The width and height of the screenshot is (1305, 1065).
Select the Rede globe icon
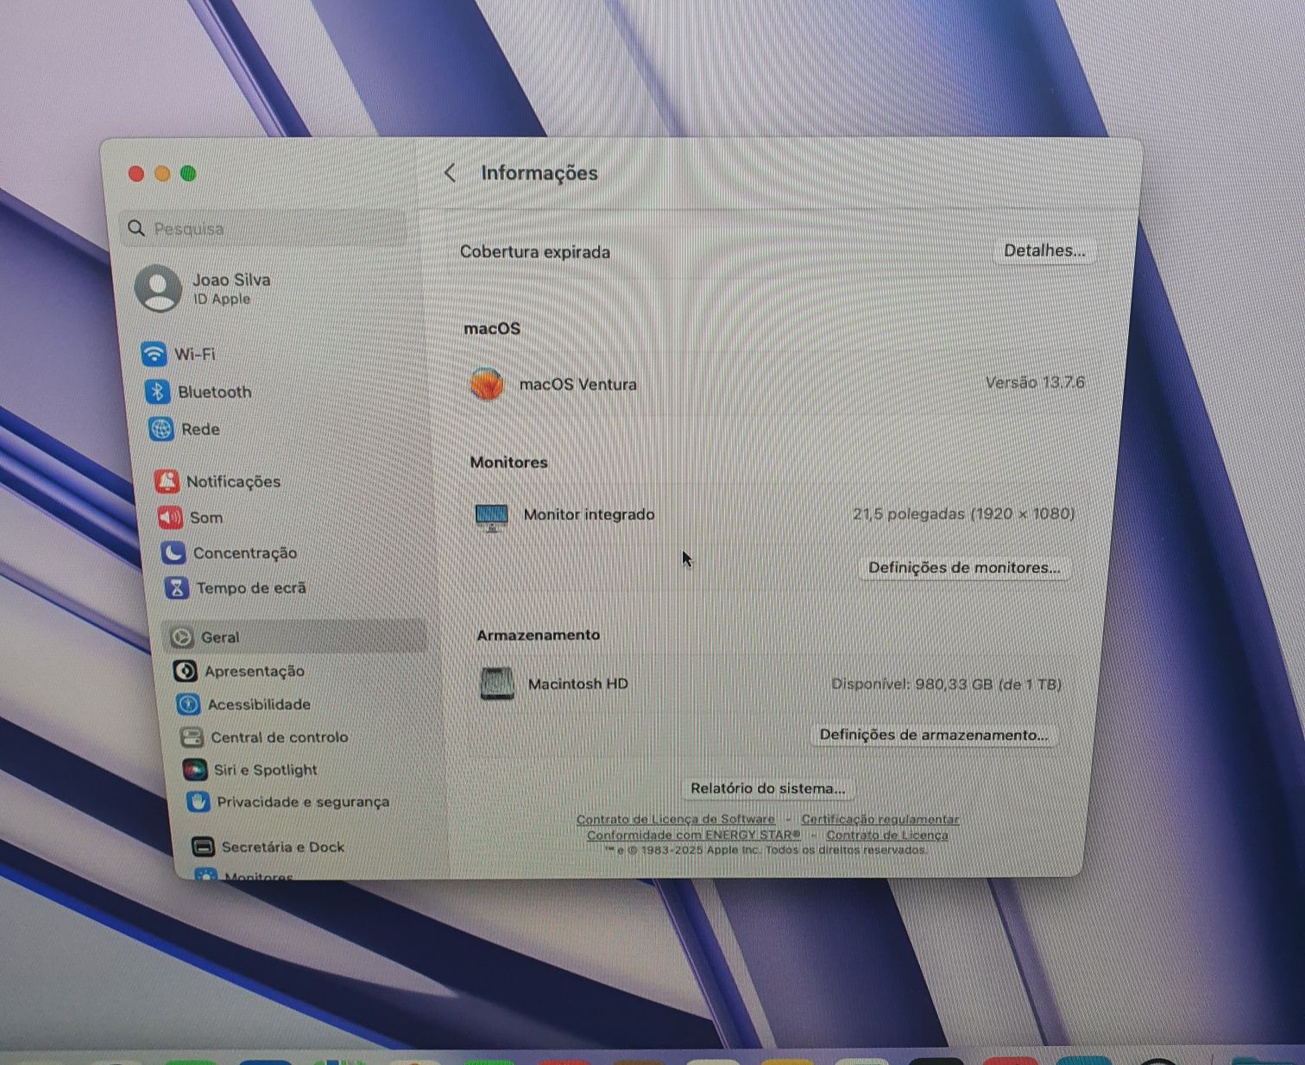pyautogui.click(x=161, y=429)
